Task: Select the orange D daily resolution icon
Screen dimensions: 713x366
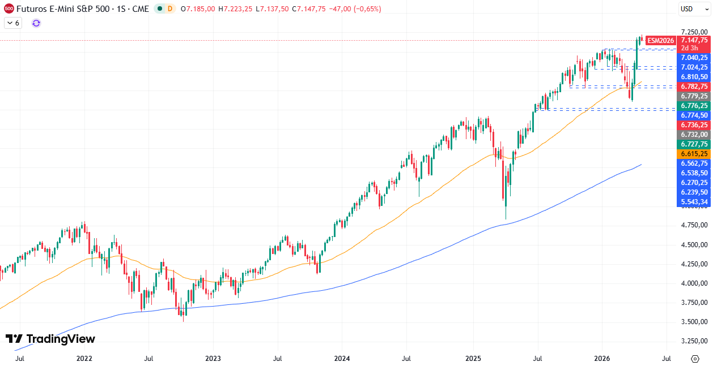Action: (x=171, y=9)
